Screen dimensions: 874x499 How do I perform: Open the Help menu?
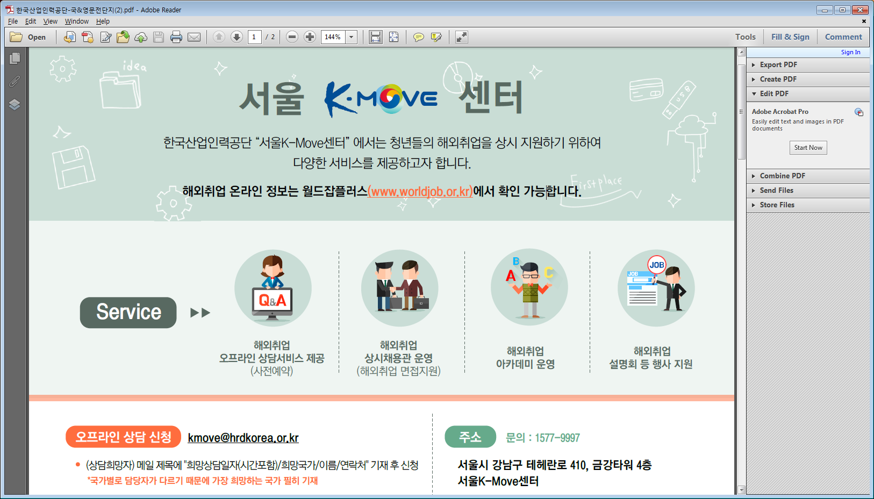point(103,21)
